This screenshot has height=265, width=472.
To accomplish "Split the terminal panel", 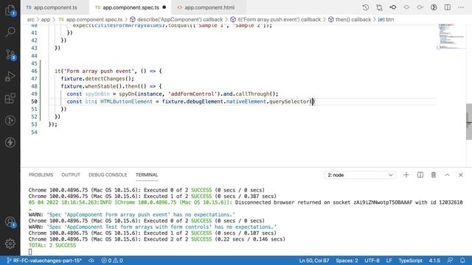I will pyautogui.click(x=420, y=175).
